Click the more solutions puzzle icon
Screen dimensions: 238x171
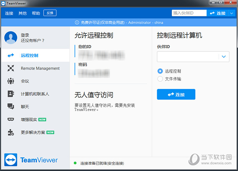11,132
